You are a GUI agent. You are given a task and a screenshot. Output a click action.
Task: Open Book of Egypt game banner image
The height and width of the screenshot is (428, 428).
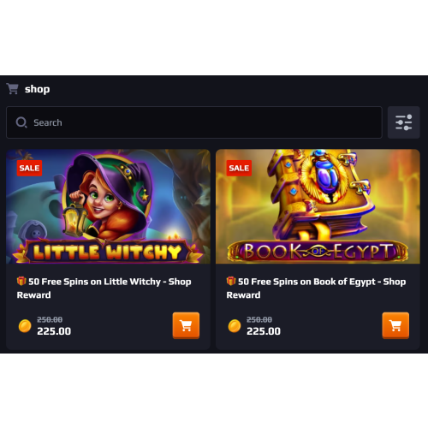(x=318, y=206)
